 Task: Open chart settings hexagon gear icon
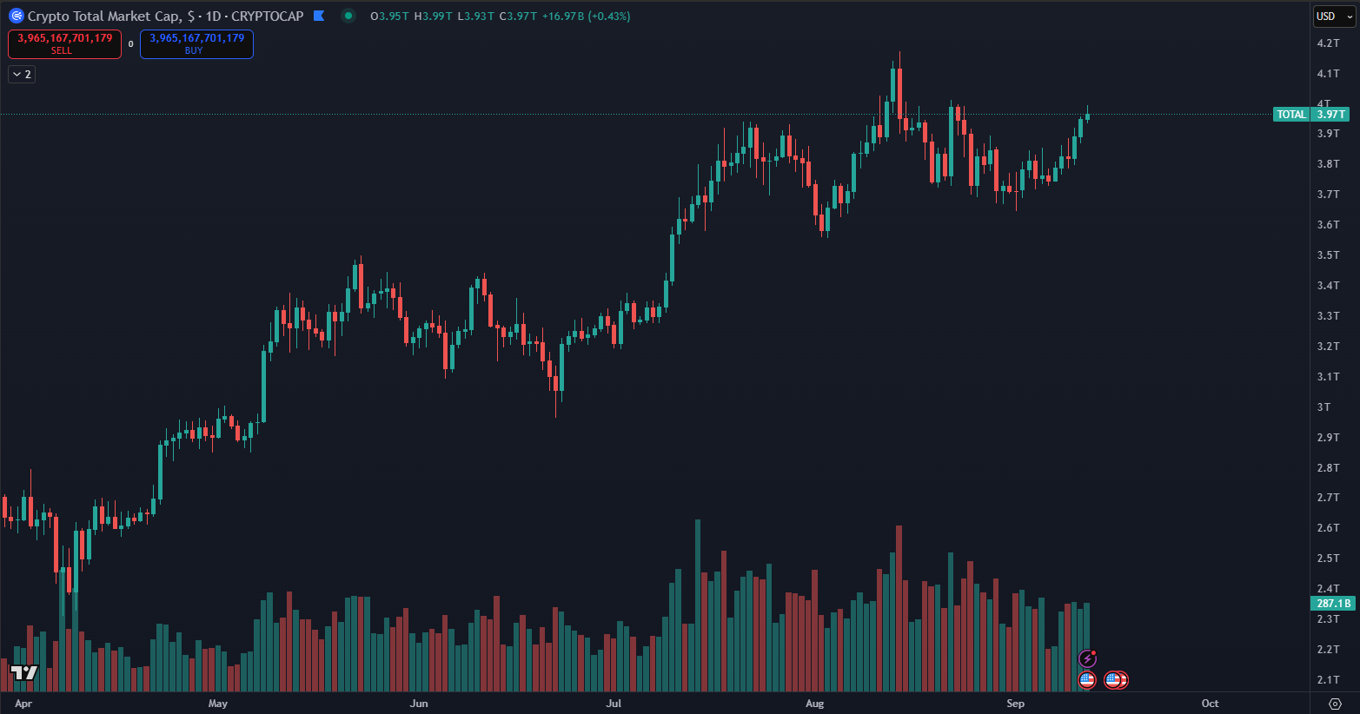click(x=1335, y=704)
